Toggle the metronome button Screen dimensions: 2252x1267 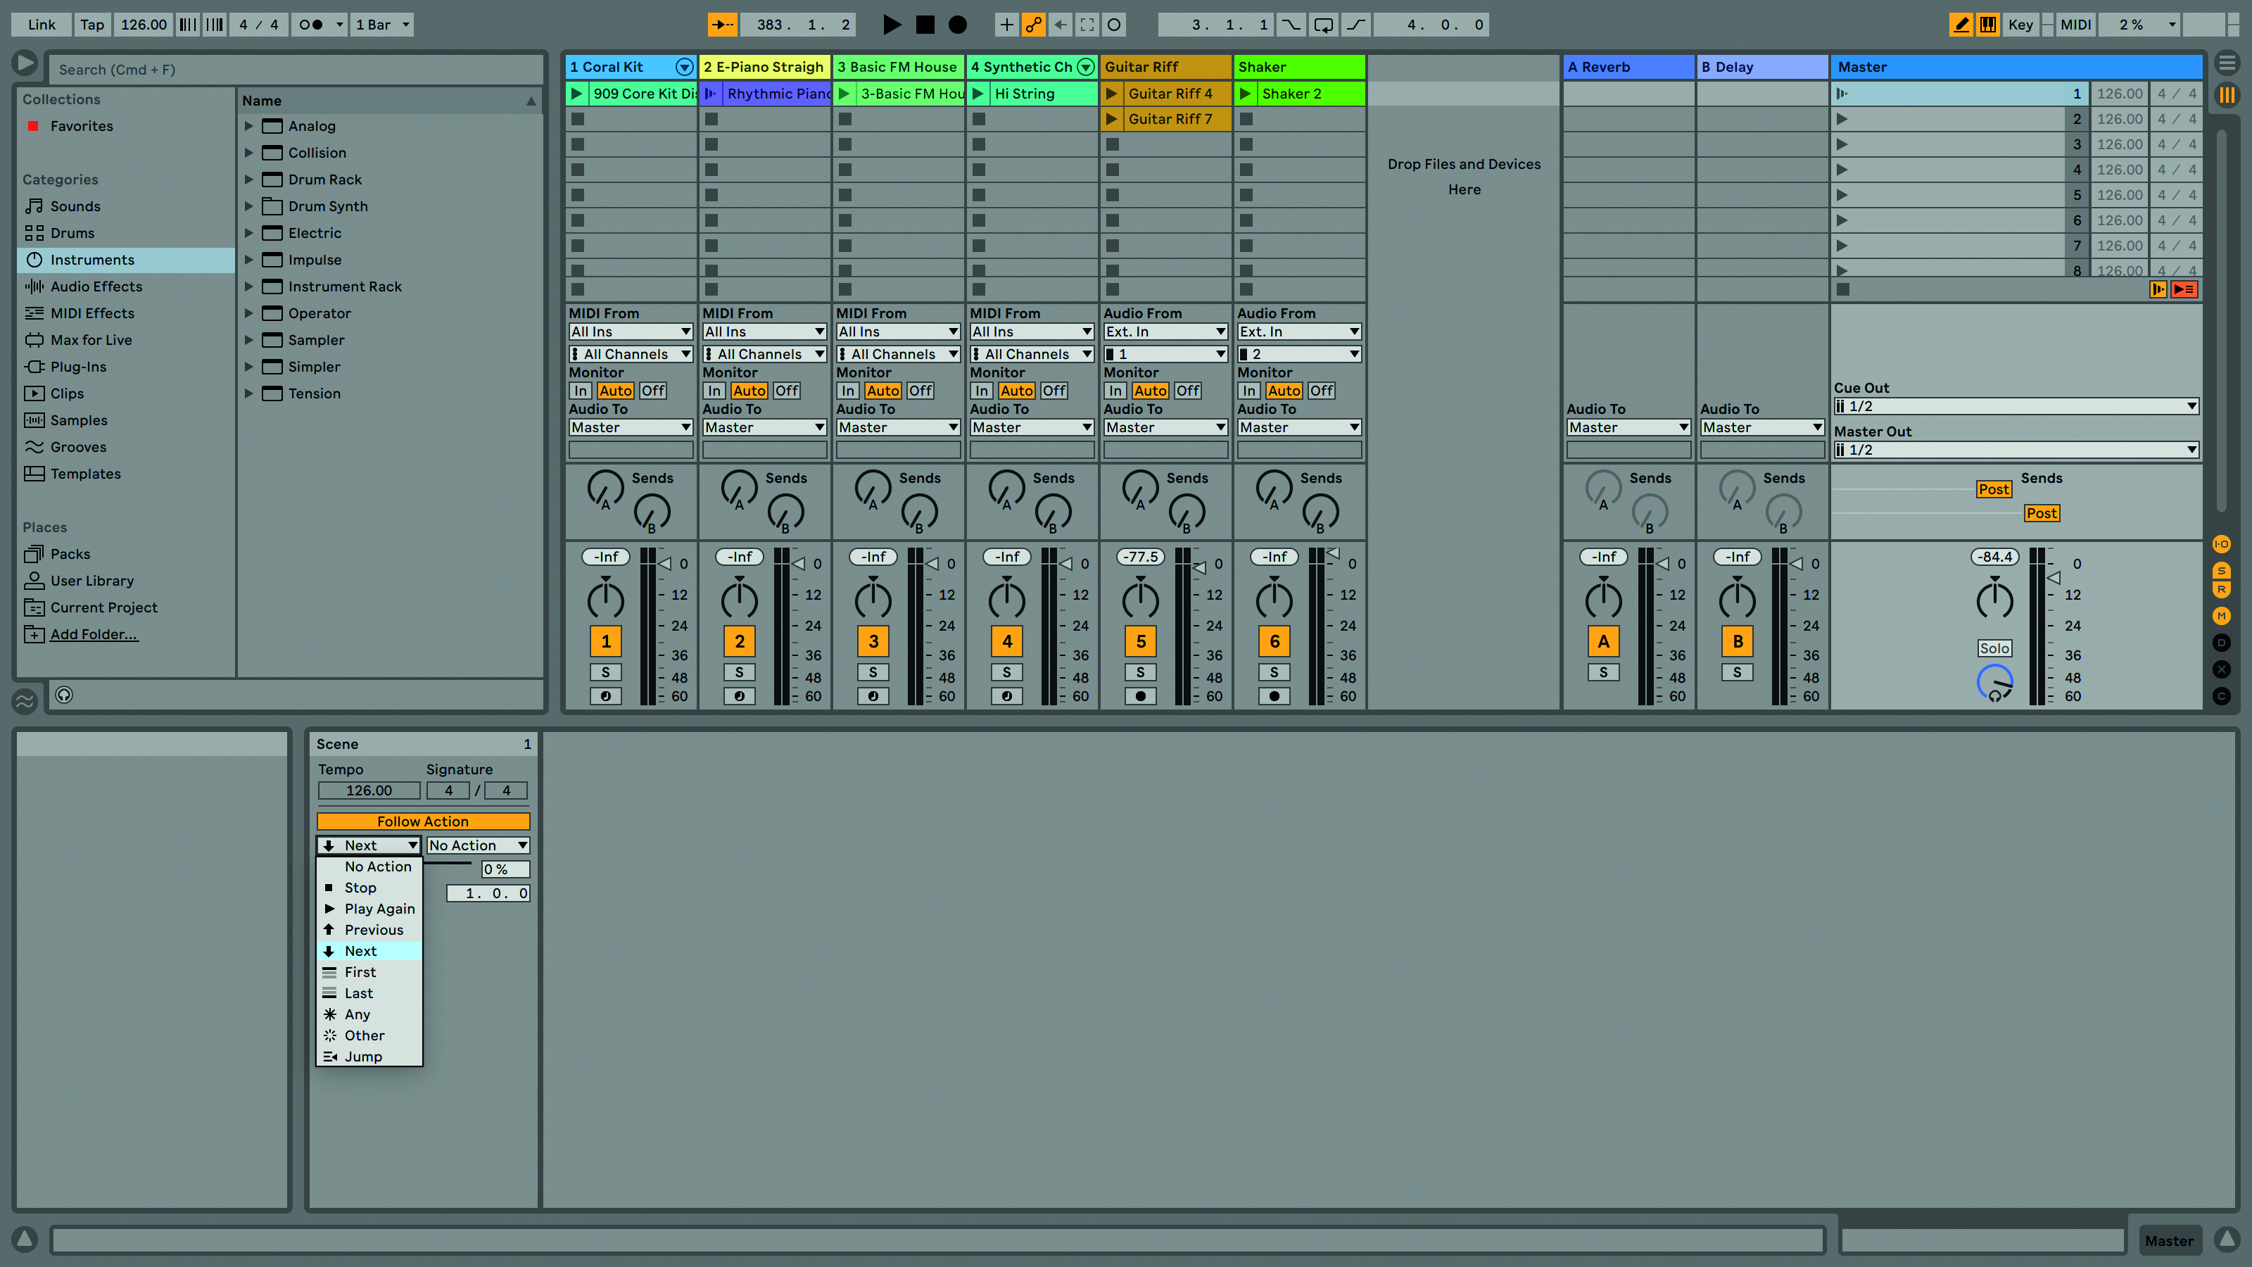coord(311,25)
